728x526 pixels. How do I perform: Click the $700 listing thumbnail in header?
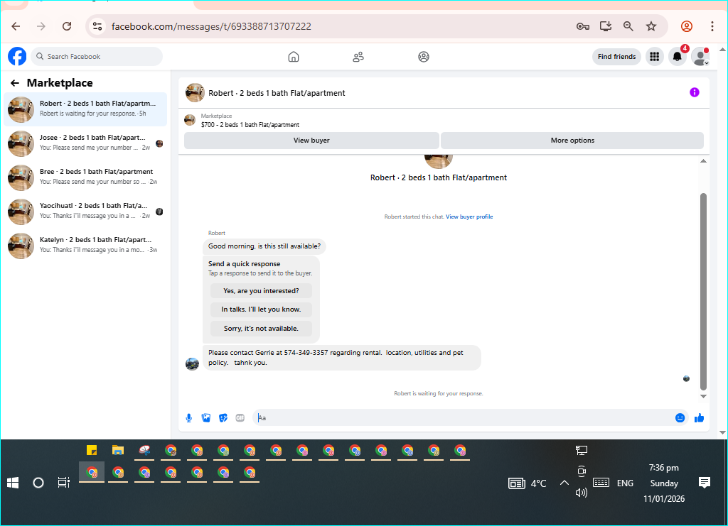(189, 120)
